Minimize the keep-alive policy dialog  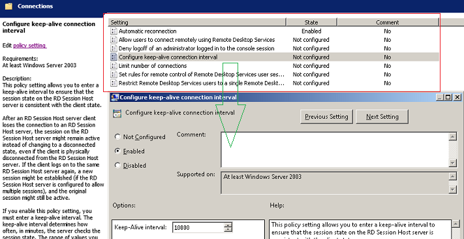tap(441, 97)
